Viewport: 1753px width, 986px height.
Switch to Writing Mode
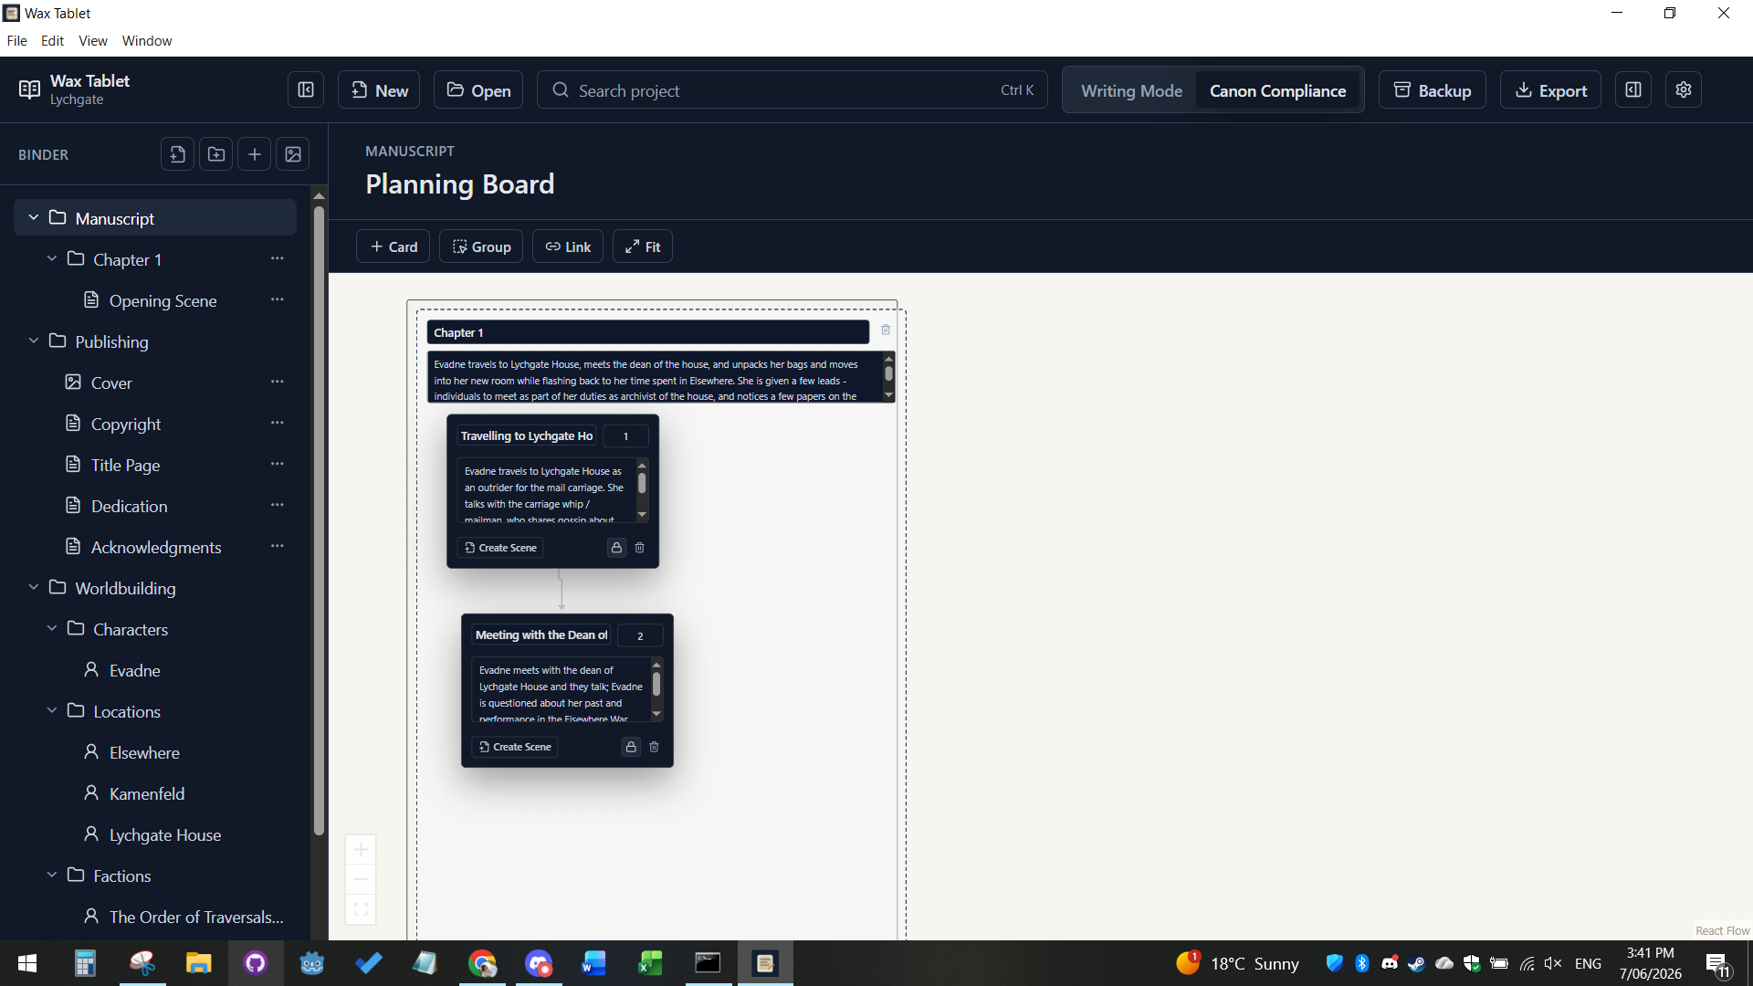pos(1131,90)
